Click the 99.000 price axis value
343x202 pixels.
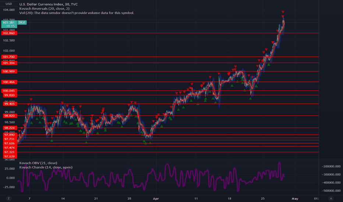10,112
